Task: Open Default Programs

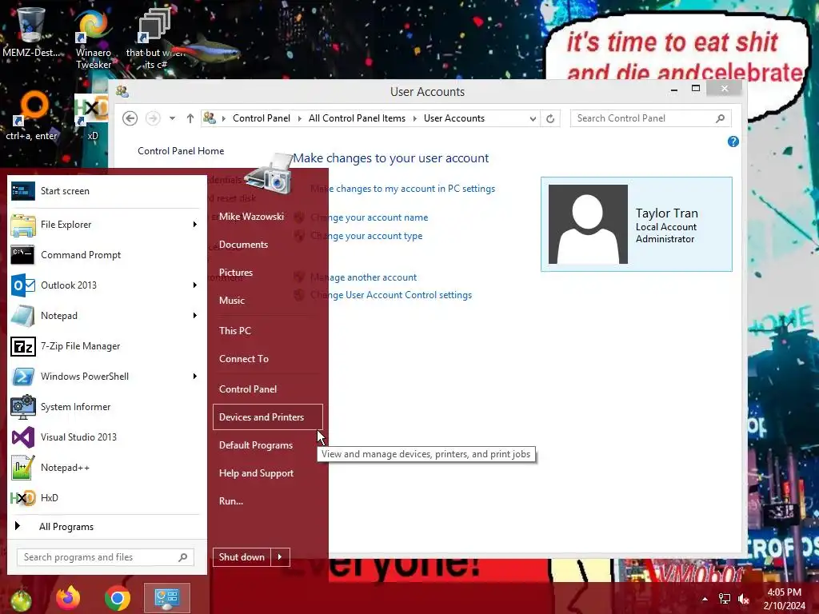Action: (x=256, y=445)
